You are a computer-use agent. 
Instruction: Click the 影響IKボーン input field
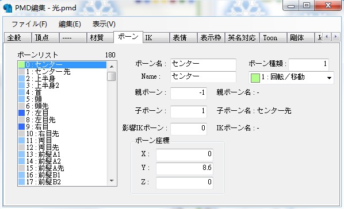point(189,129)
